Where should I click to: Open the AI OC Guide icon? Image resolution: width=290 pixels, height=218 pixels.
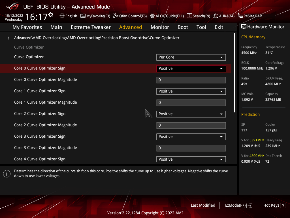tap(152, 16)
